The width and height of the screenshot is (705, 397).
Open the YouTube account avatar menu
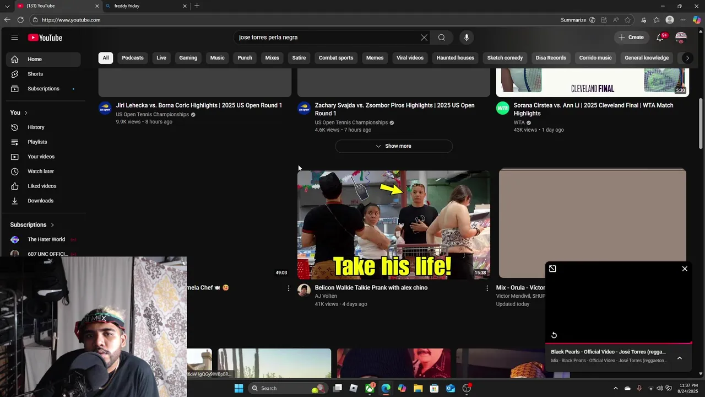(x=681, y=37)
